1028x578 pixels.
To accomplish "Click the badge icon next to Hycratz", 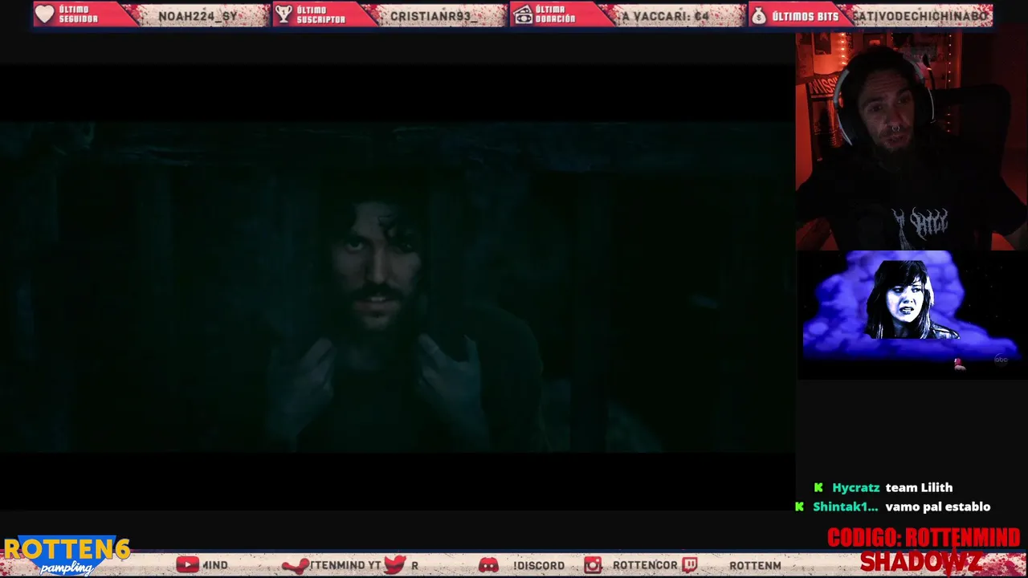I will tap(818, 487).
